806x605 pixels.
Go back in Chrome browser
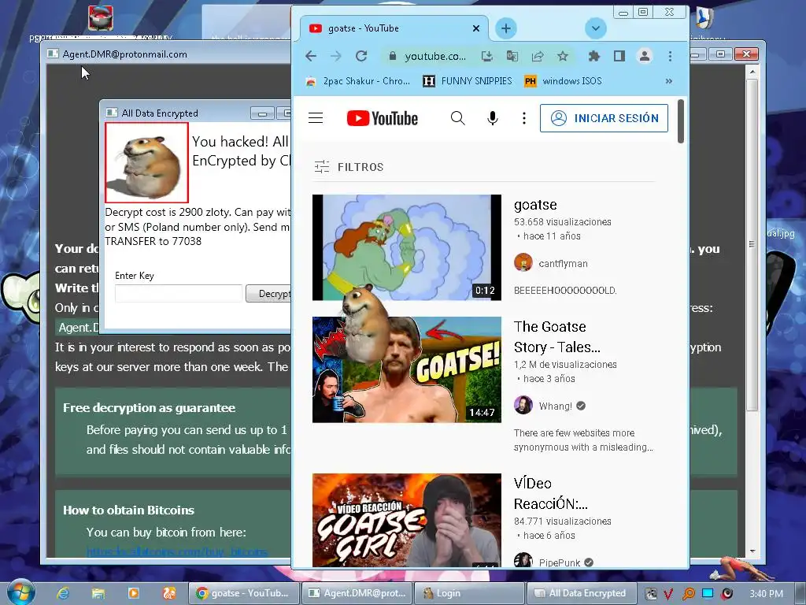click(x=310, y=56)
